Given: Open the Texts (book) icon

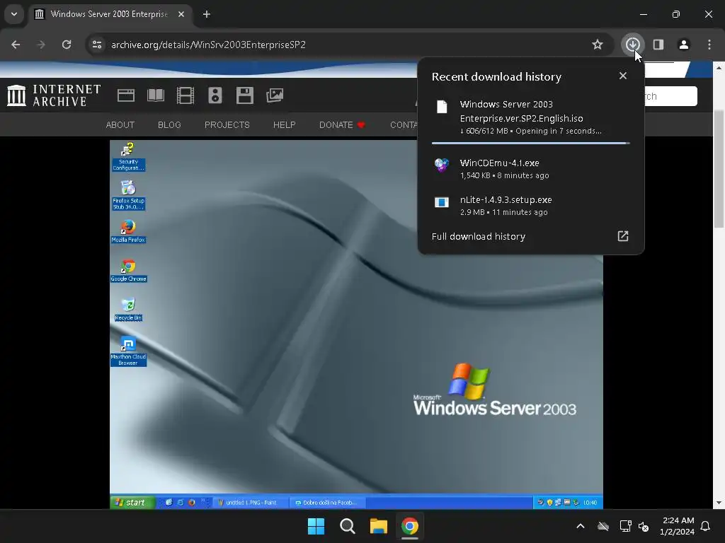Looking at the screenshot, I should 155,95.
